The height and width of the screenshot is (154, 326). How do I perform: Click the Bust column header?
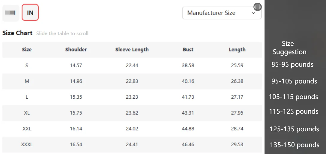click(188, 50)
